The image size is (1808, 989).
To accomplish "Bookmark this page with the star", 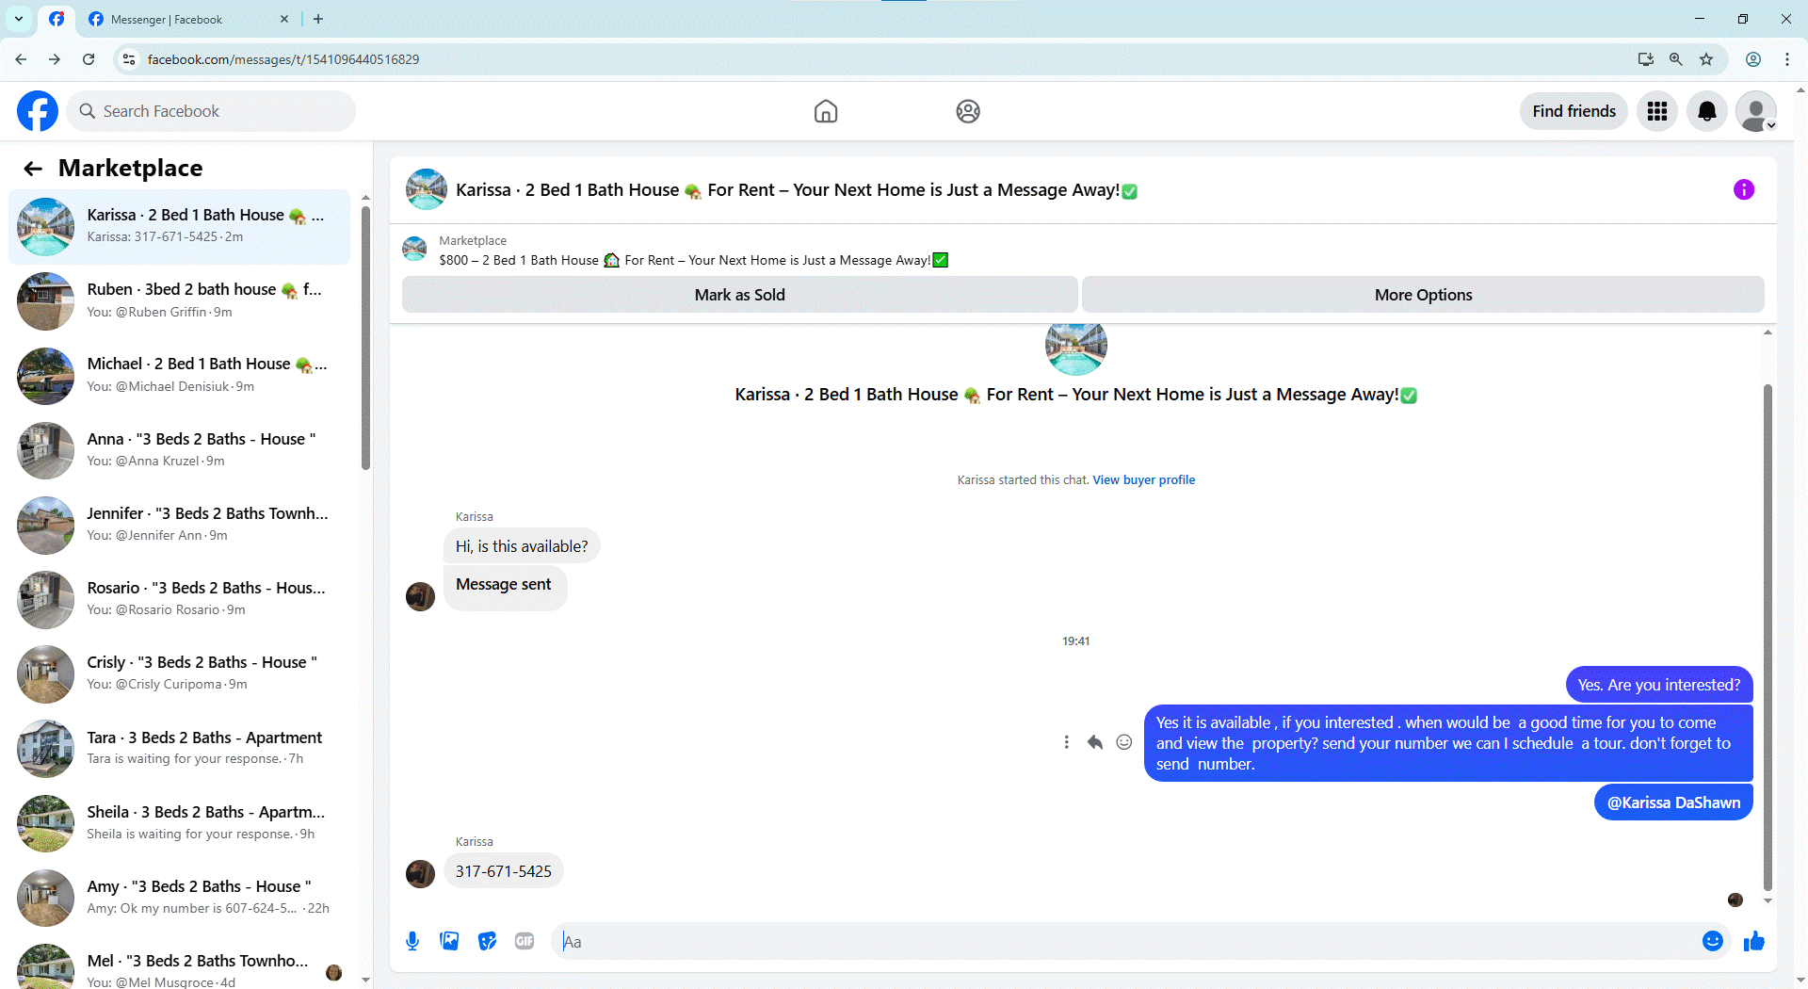I will coord(1706,59).
